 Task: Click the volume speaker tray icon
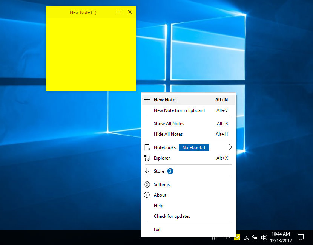click(x=264, y=238)
